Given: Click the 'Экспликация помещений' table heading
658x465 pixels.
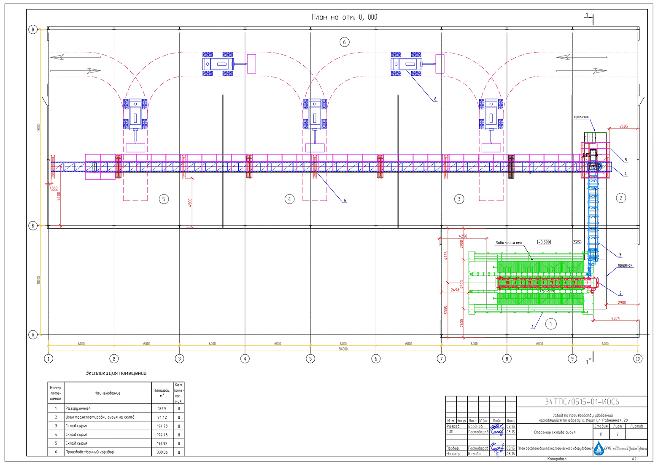Looking at the screenshot, I should 116,373.
